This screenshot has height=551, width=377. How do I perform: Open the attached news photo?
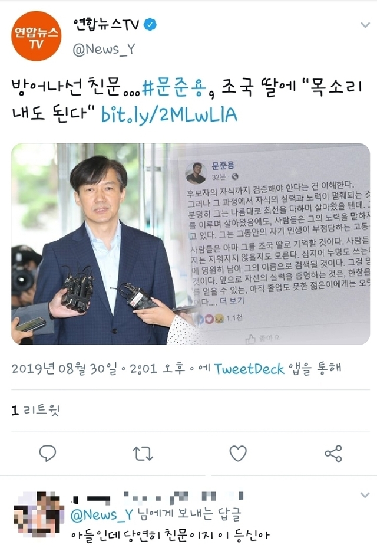pyautogui.click(x=191, y=244)
